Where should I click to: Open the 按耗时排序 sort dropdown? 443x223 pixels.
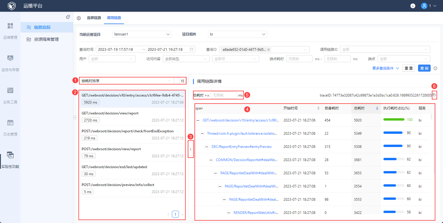pos(126,81)
